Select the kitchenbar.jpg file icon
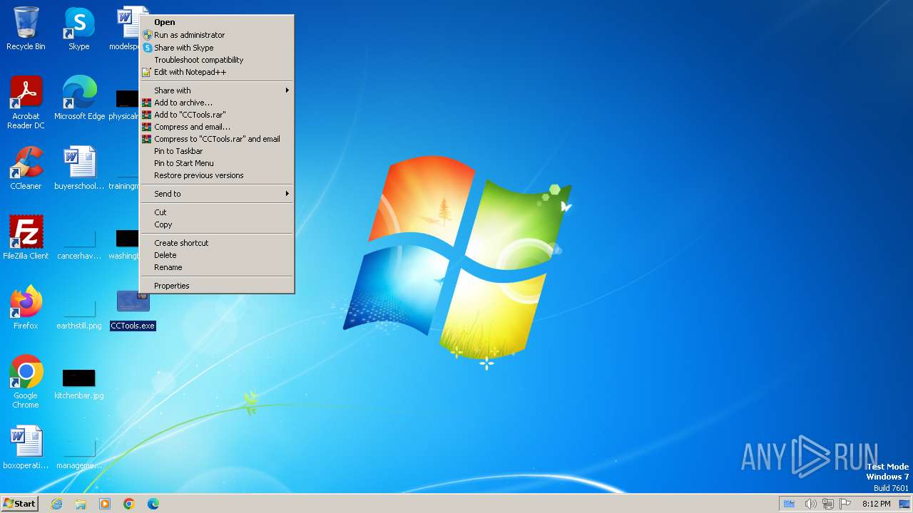Viewport: 913px width, 513px height. point(79,385)
